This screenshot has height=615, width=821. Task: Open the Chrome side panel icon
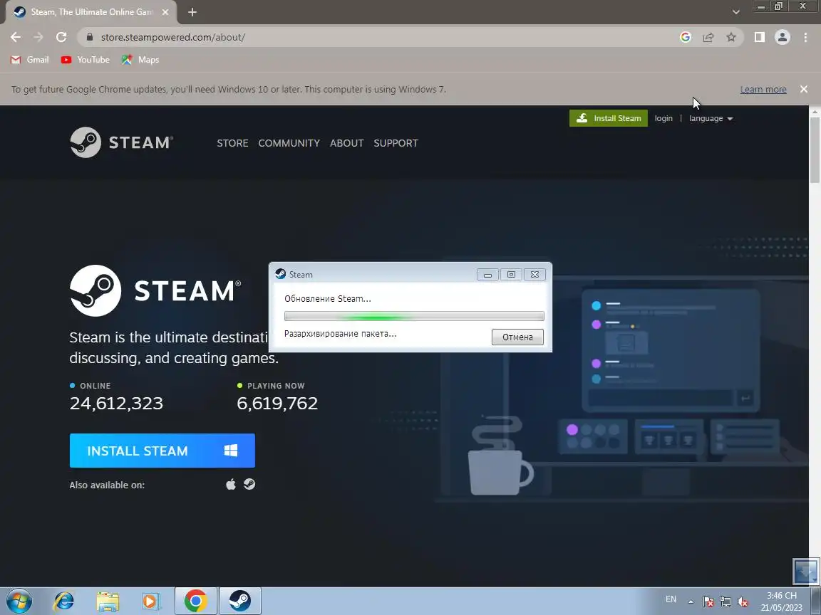[x=759, y=37]
